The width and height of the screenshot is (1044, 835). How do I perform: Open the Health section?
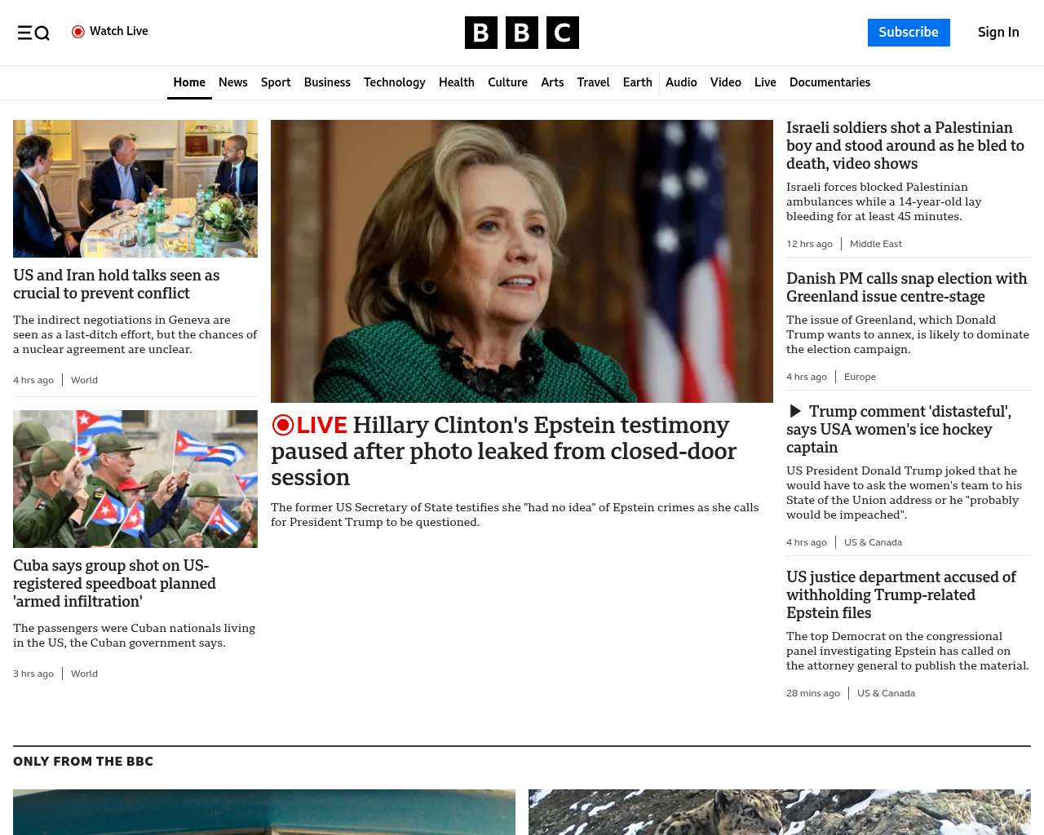(457, 82)
